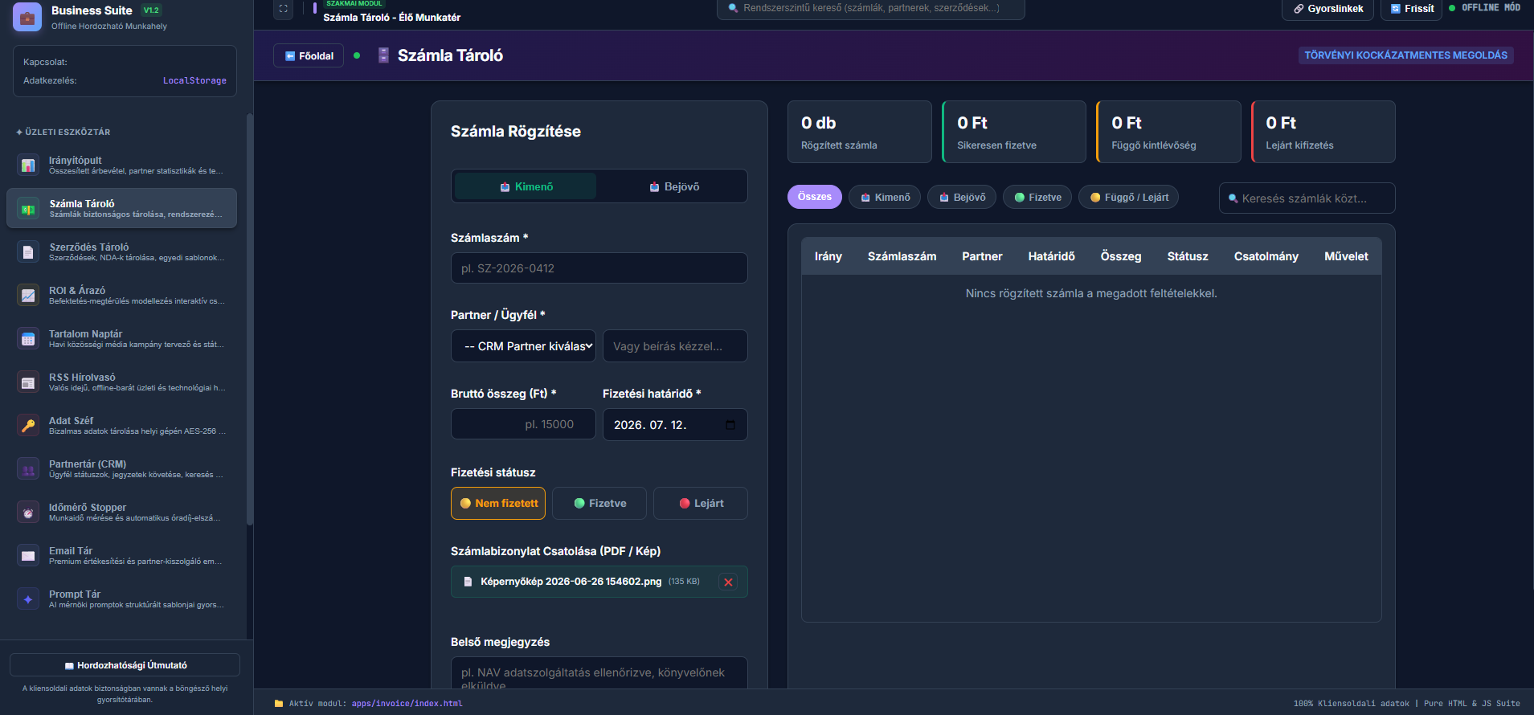
Task: Click the Adat Széf key icon
Action: (28, 426)
